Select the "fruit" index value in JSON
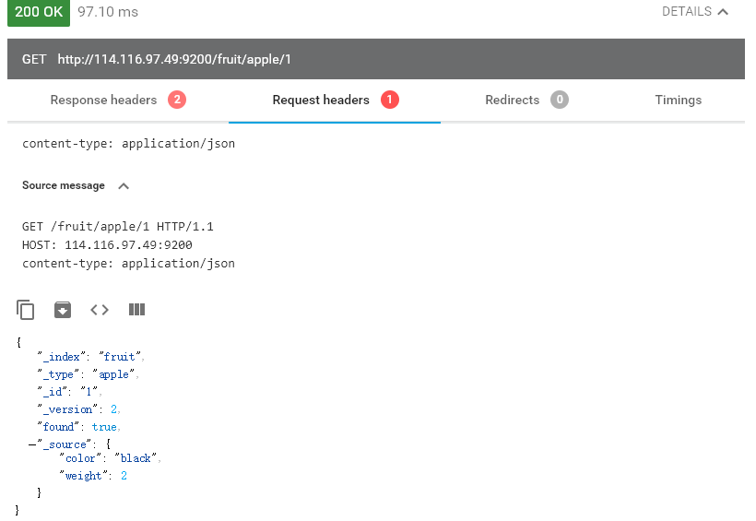The width and height of the screenshot is (756, 521). 119,356
